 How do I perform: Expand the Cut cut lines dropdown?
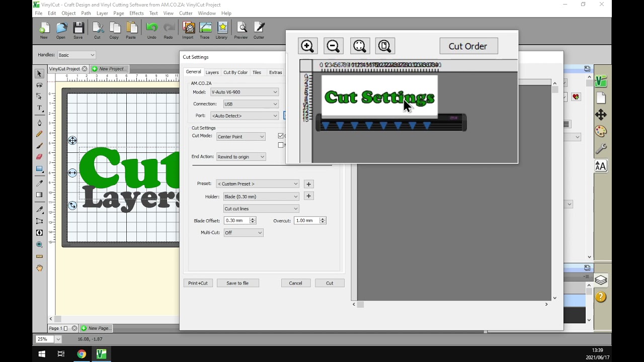pyautogui.click(x=261, y=209)
